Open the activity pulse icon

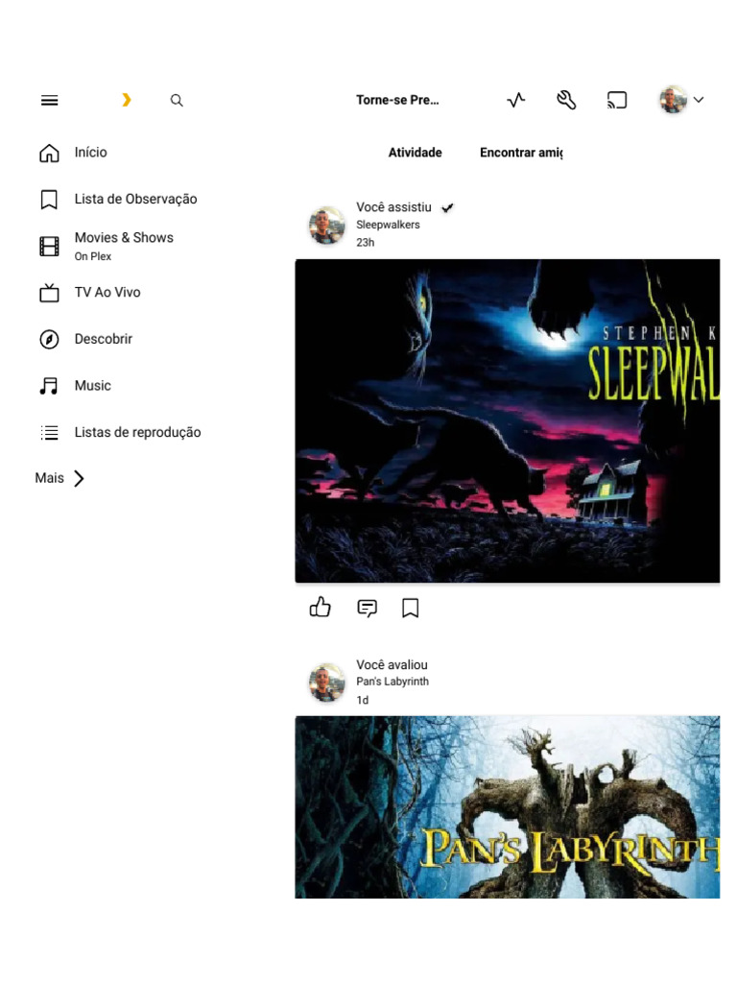[515, 100]
